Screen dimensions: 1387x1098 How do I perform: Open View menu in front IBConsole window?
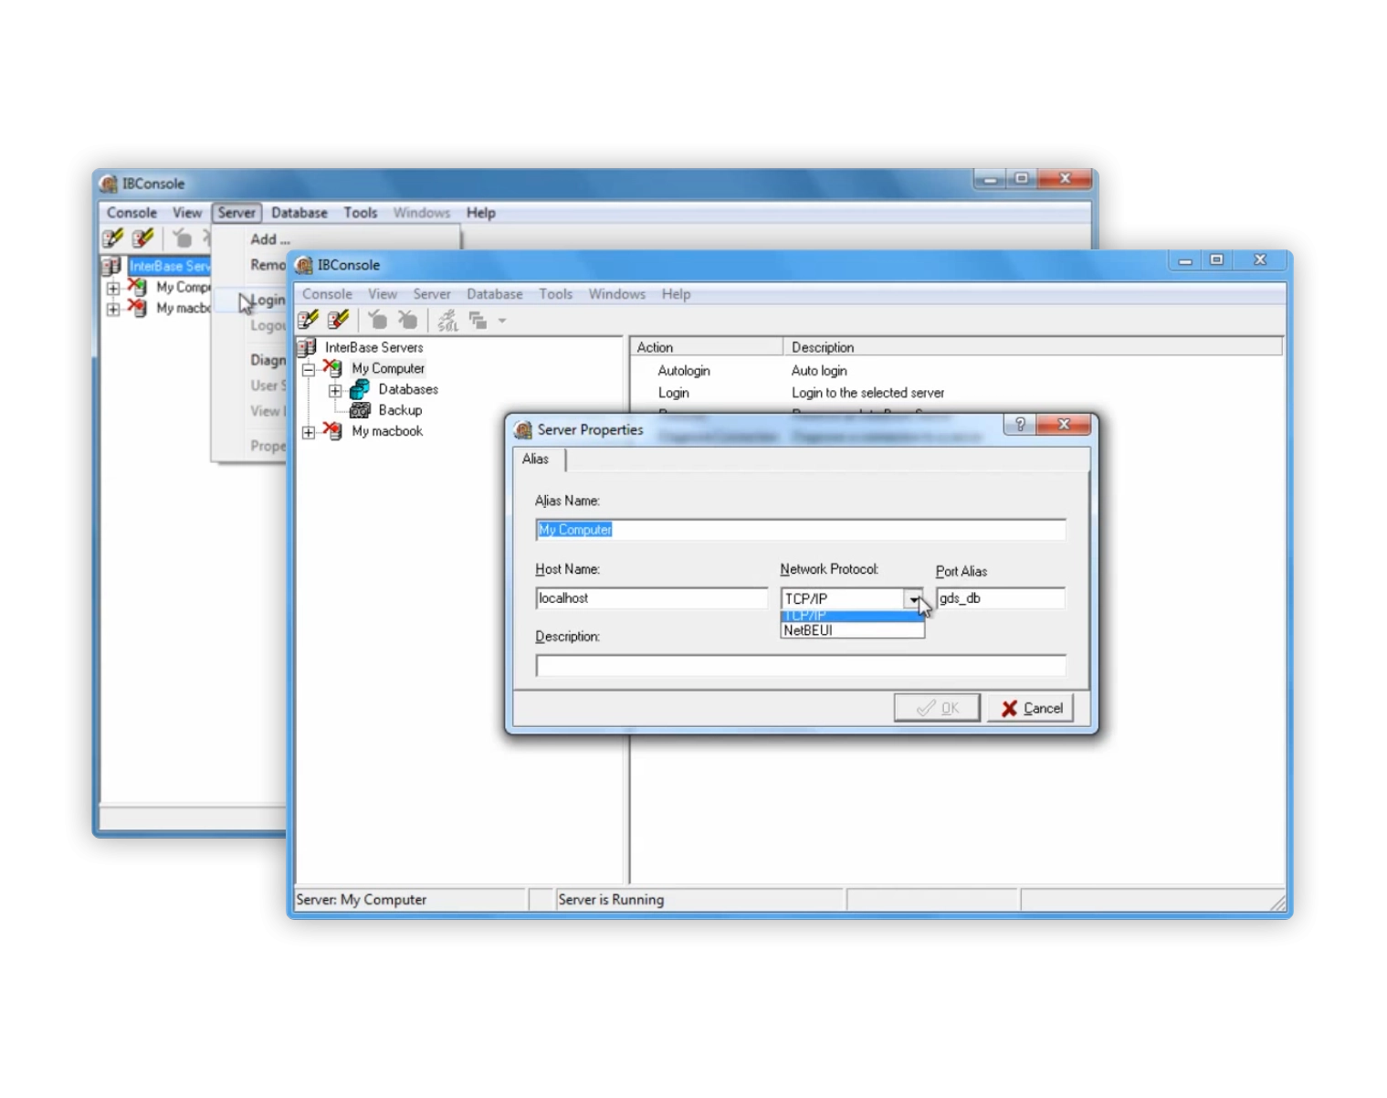[x=383, y=294]
